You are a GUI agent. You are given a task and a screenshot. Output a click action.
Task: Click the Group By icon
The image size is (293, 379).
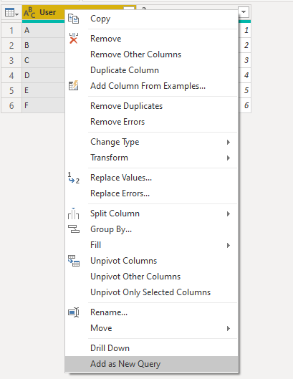click(x=74, y=229)
